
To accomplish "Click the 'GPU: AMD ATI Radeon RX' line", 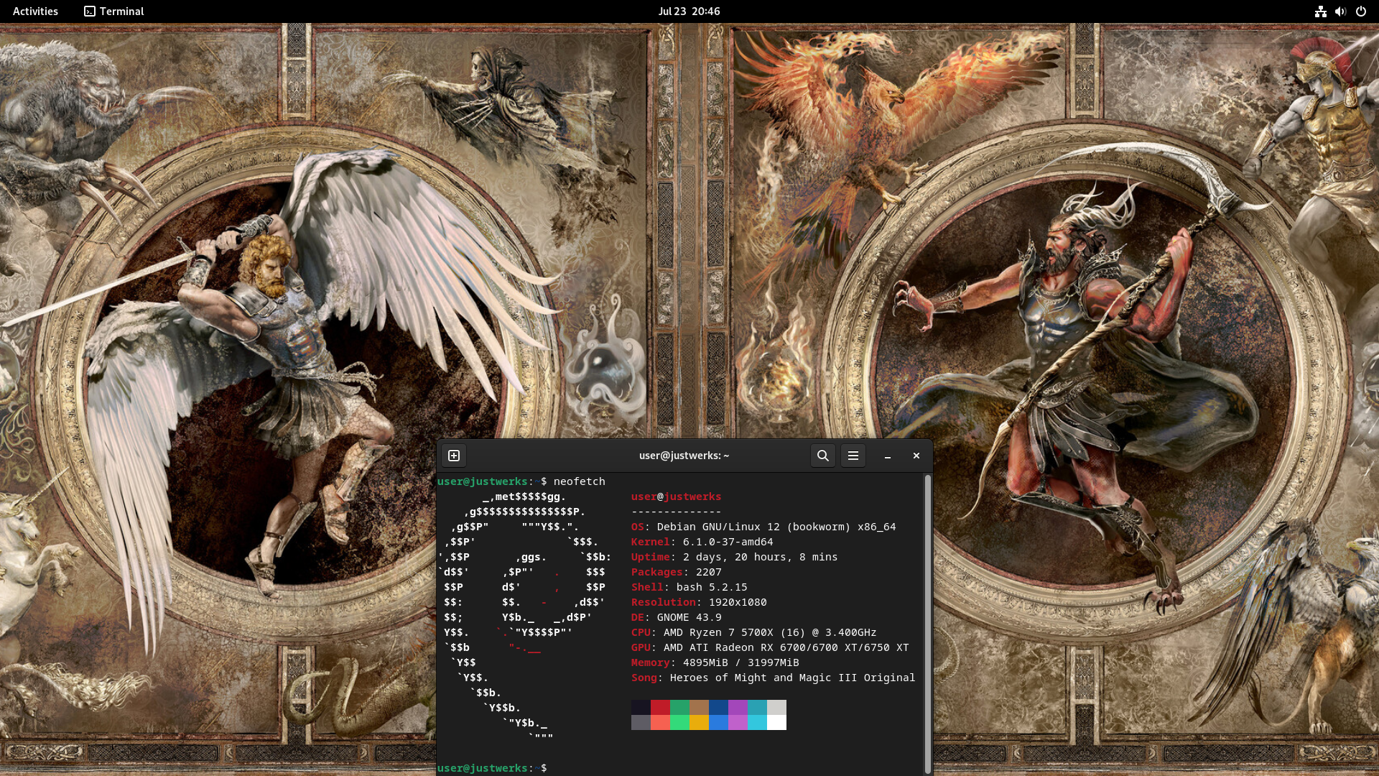I will click(x=770, y=647).
